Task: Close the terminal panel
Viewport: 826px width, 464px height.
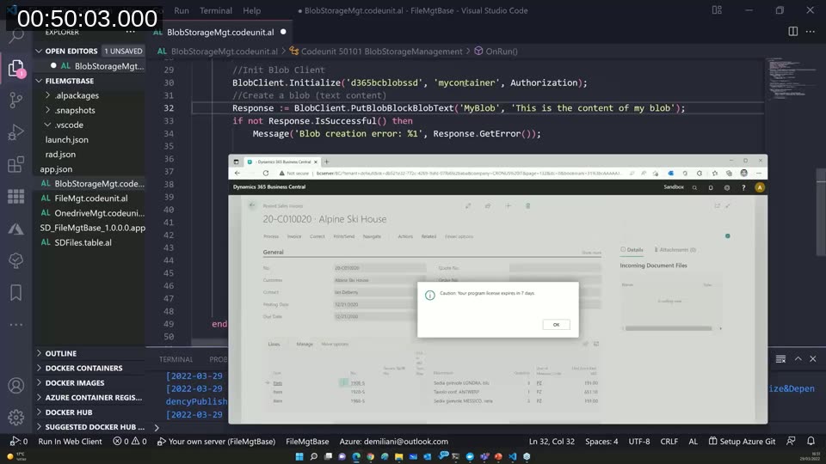Action: 813,359
